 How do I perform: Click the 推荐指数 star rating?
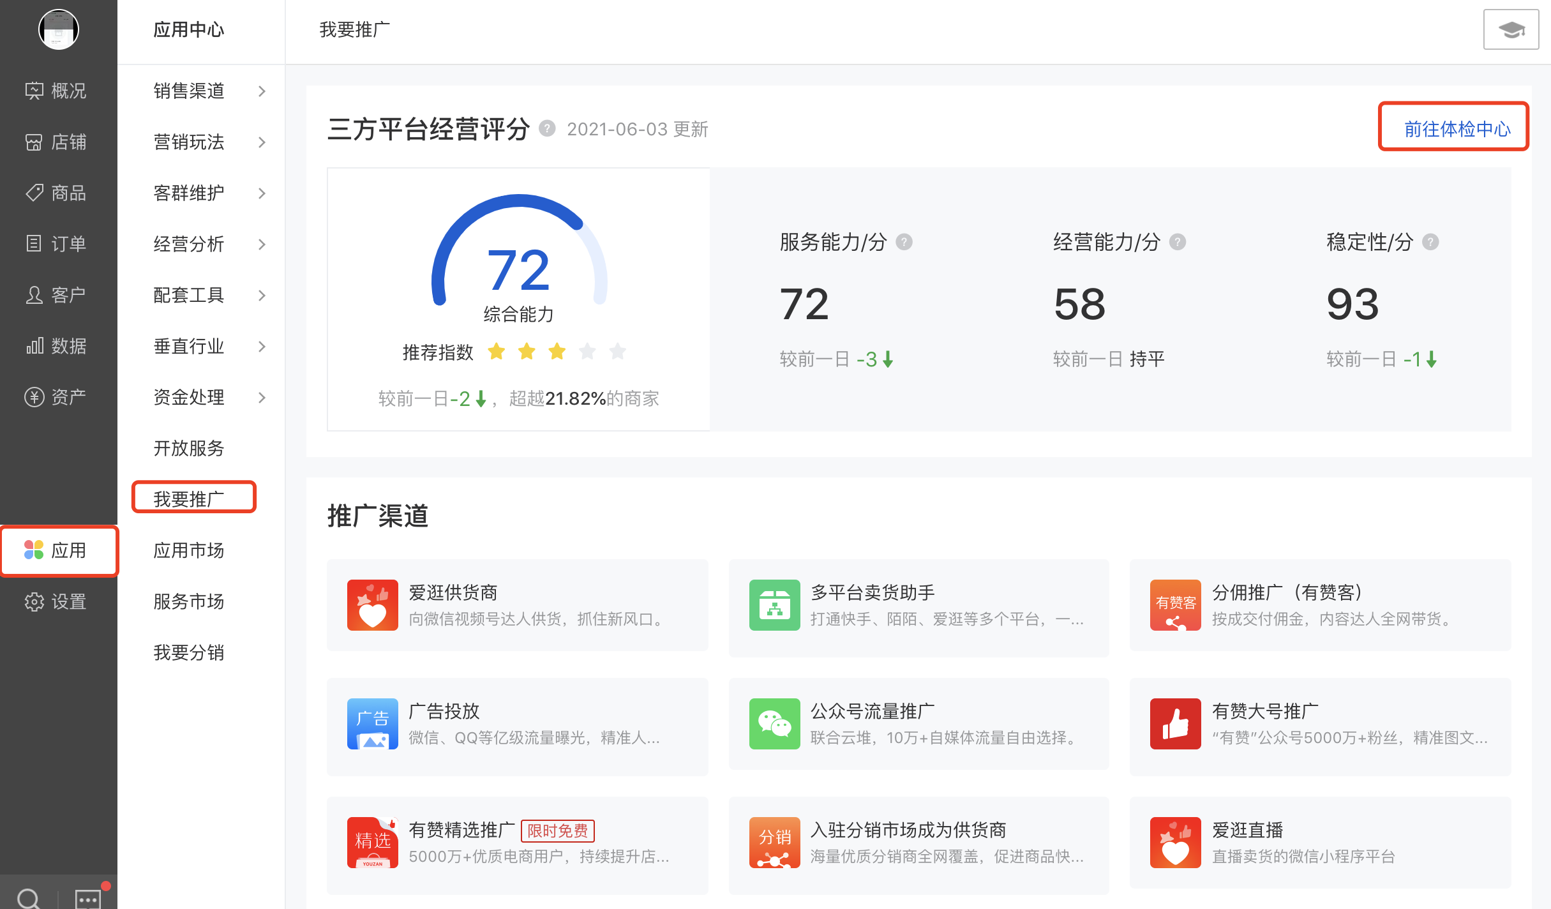click(x=557, y=352)
